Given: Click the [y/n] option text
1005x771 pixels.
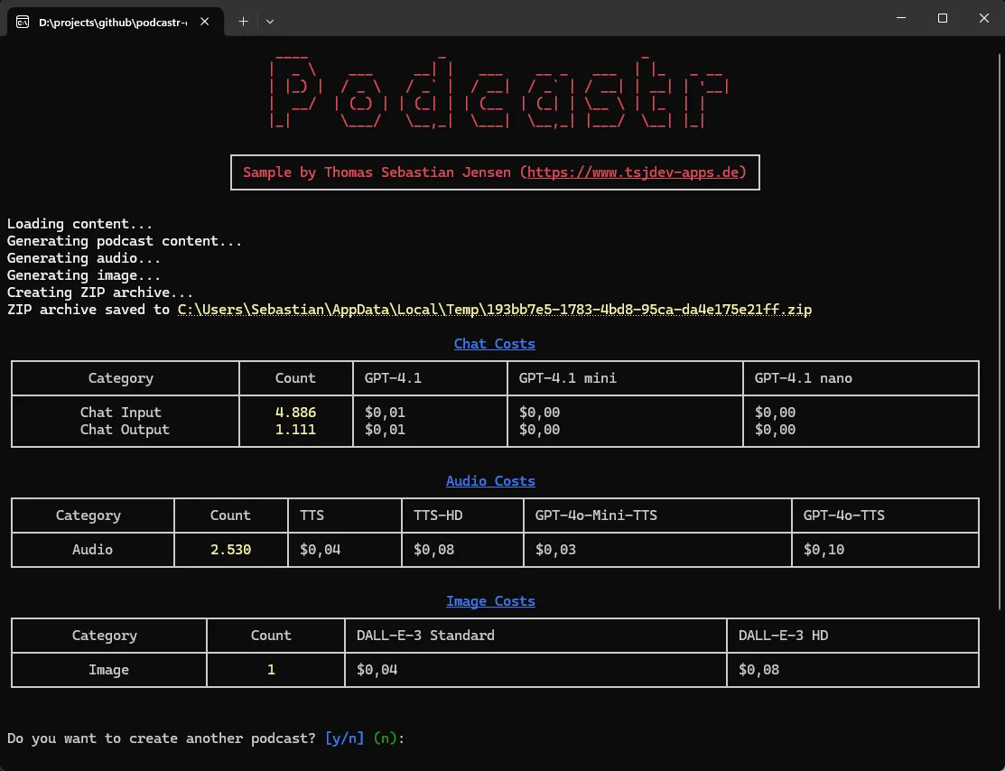Looking at the screenshot, I should pos(344,738).
